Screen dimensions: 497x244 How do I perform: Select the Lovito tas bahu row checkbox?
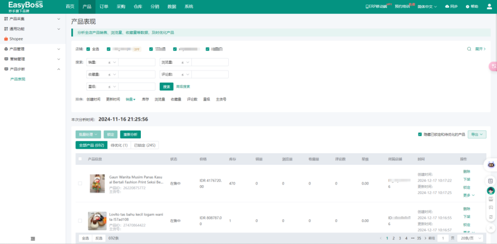80,221
